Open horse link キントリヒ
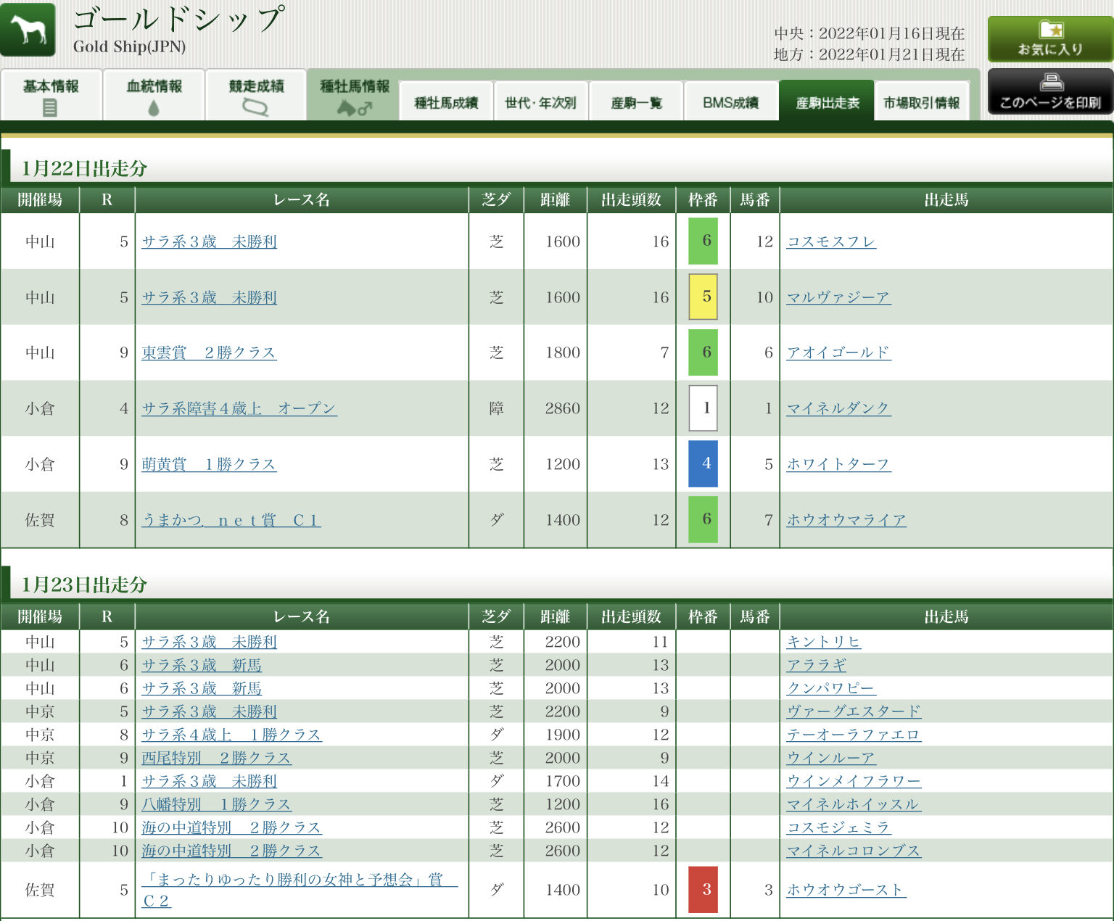1114x921 pixels. coord(824,642)
